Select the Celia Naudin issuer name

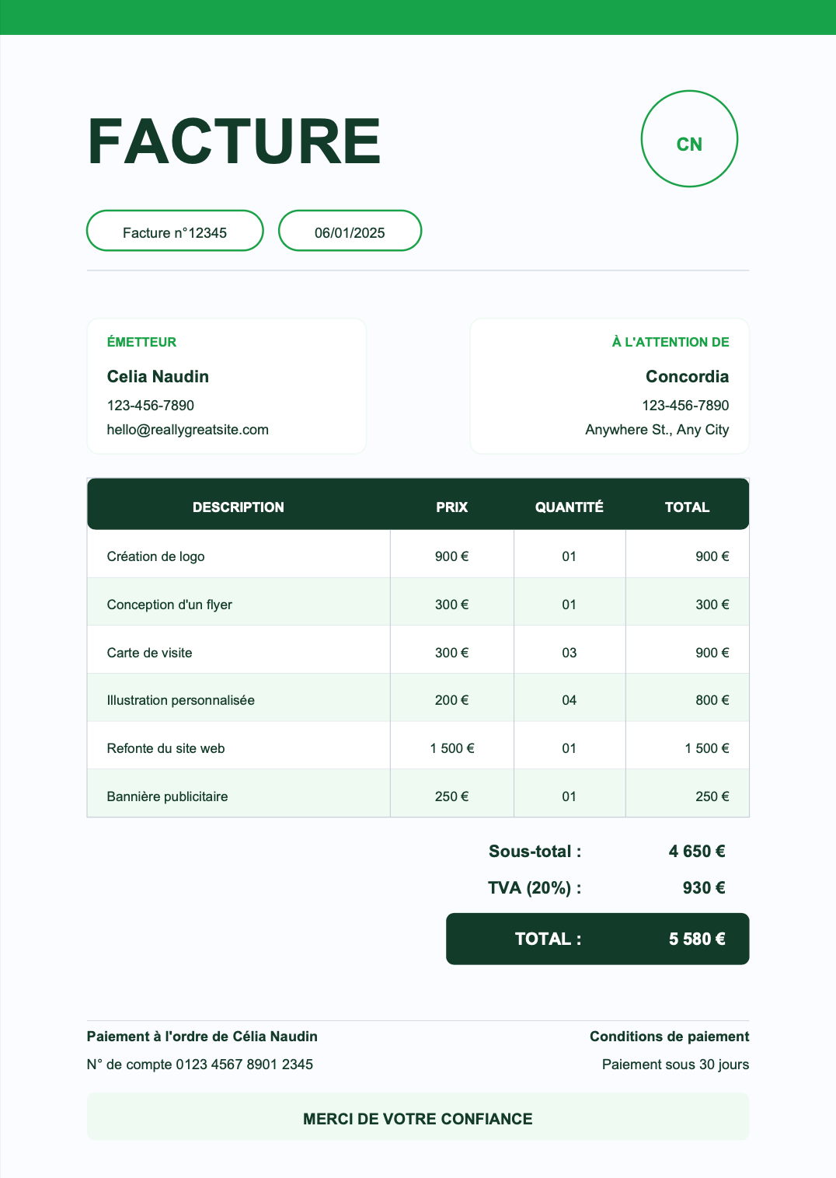[x=158, y=377]
